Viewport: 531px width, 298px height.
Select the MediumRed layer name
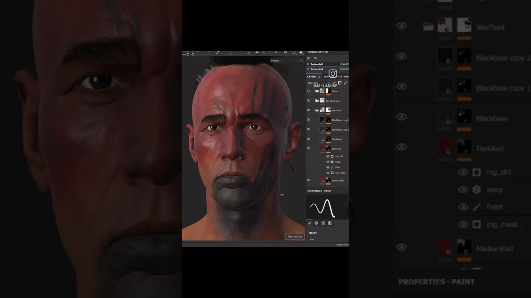338,180
